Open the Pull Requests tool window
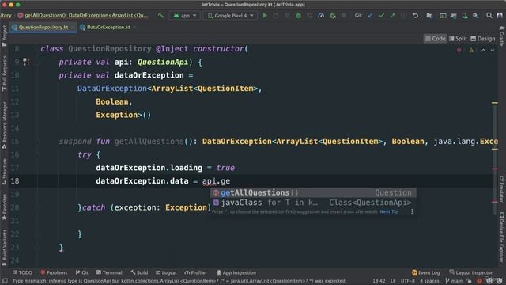The image size is (506, 285). coord(4,73)
